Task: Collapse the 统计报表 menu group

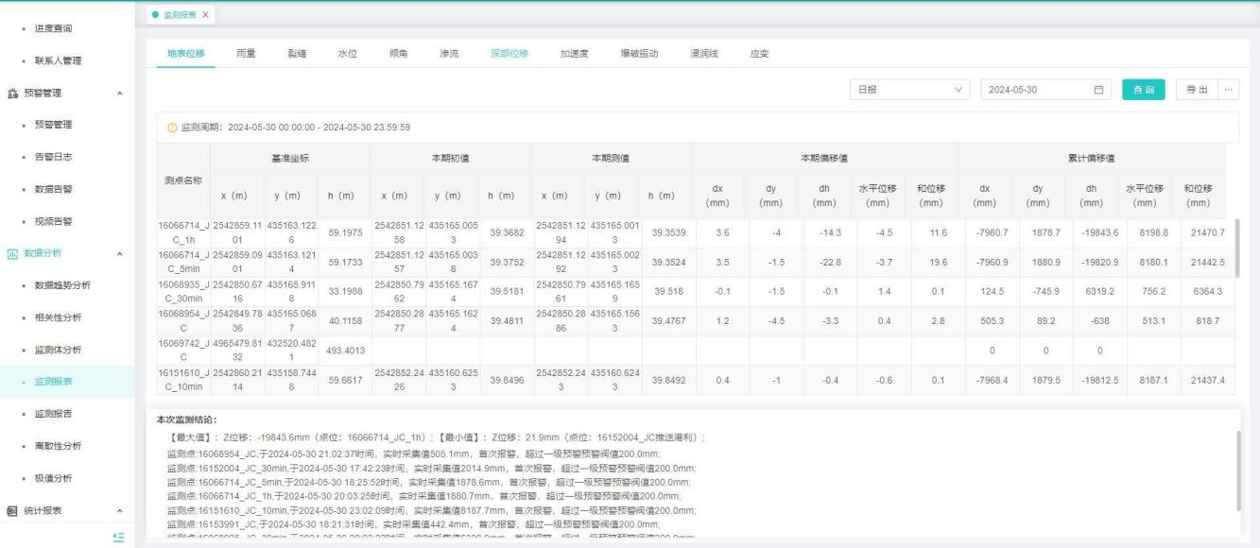Action: tap(118, 511)
